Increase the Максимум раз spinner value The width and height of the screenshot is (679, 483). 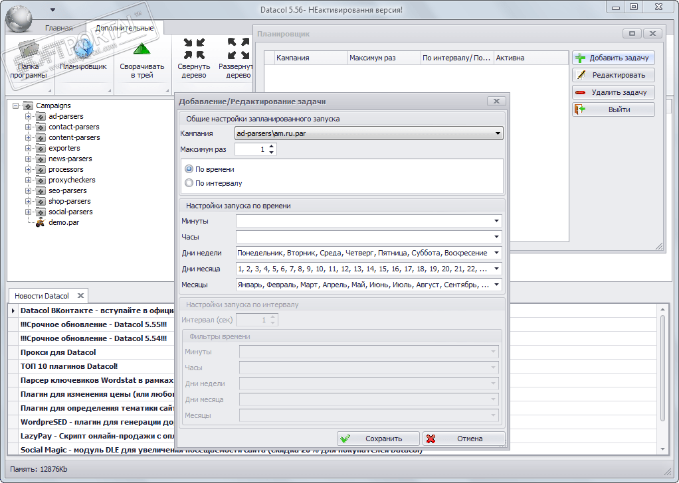[272, 147]
